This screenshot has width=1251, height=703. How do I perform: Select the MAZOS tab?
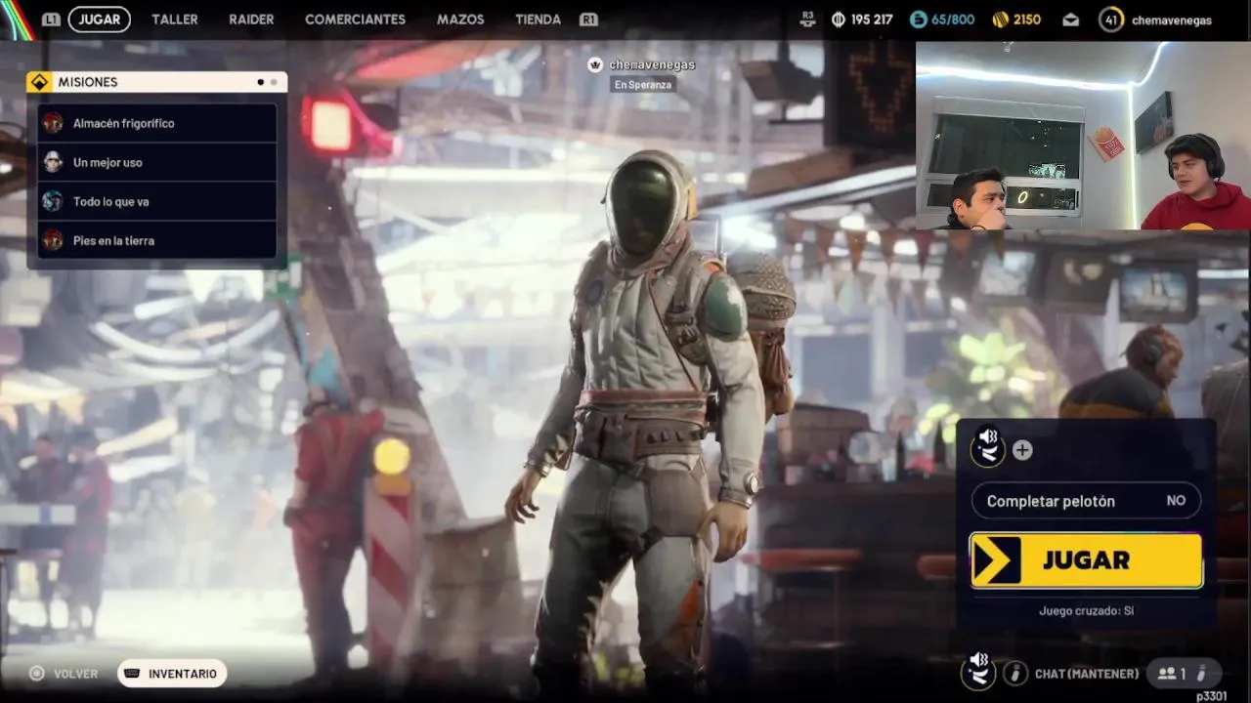pos(460,20)
